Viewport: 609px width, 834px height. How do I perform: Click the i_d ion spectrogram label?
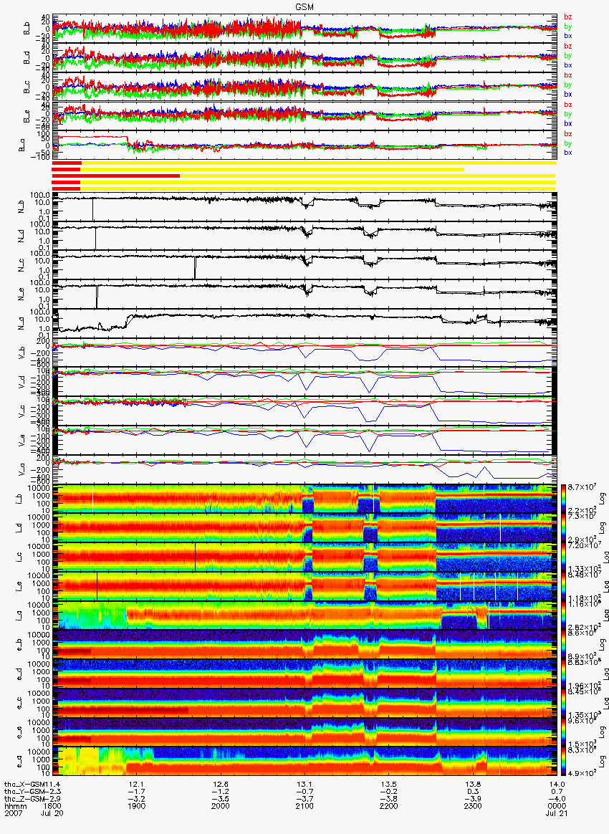[x=19, y=528]
